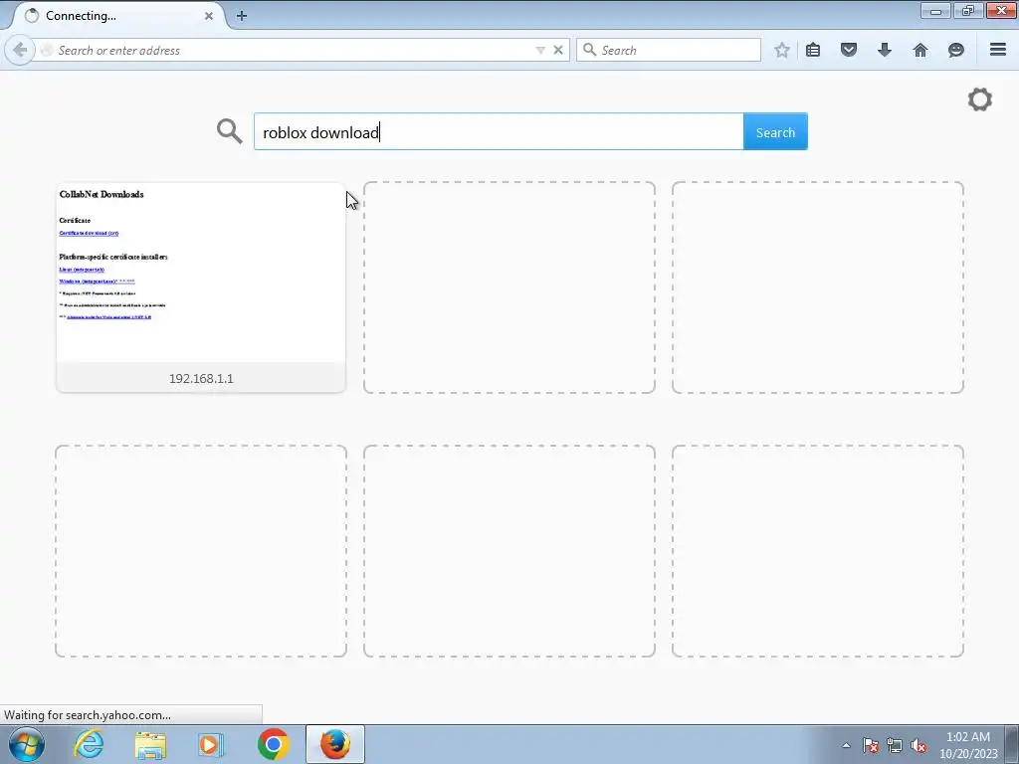The width and height of the screenshot is (1019, 764).
Task: Open a new tab with plus button
Action: point(242,16)
